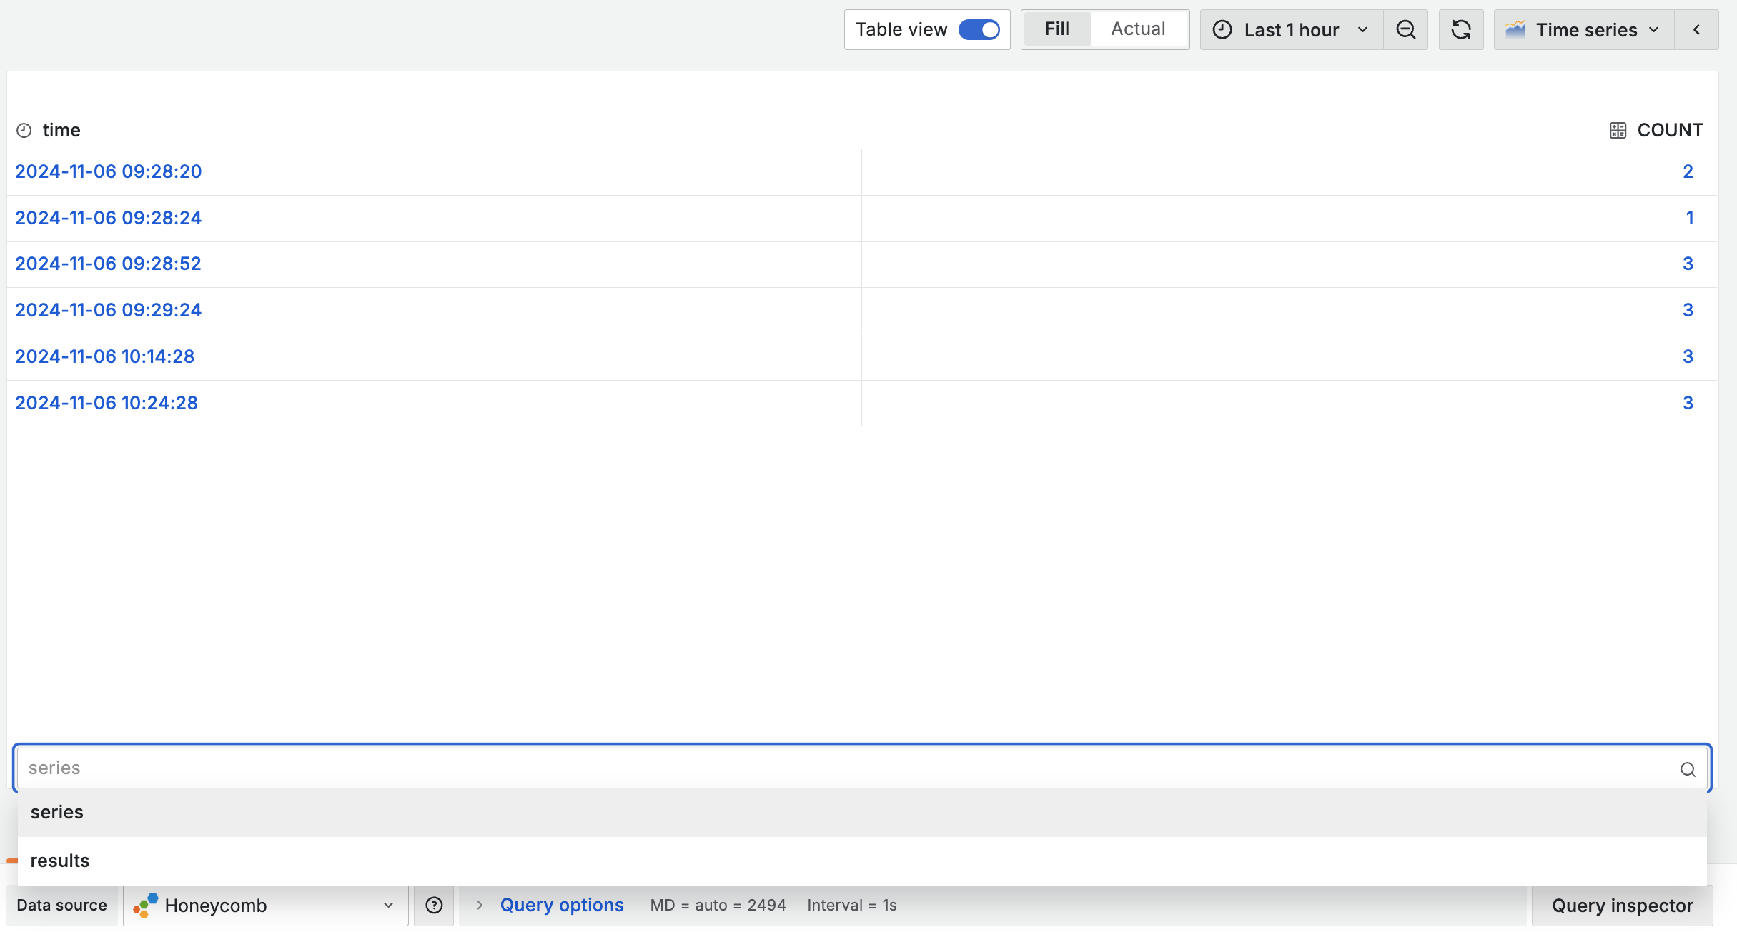
Task: Select the Actual display option
Action: pyautogui.click(x=1138, y=29)
